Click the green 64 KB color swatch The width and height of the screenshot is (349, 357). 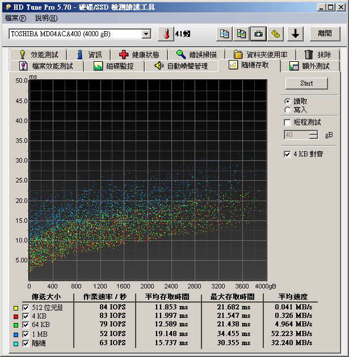[x=16, y=325]
